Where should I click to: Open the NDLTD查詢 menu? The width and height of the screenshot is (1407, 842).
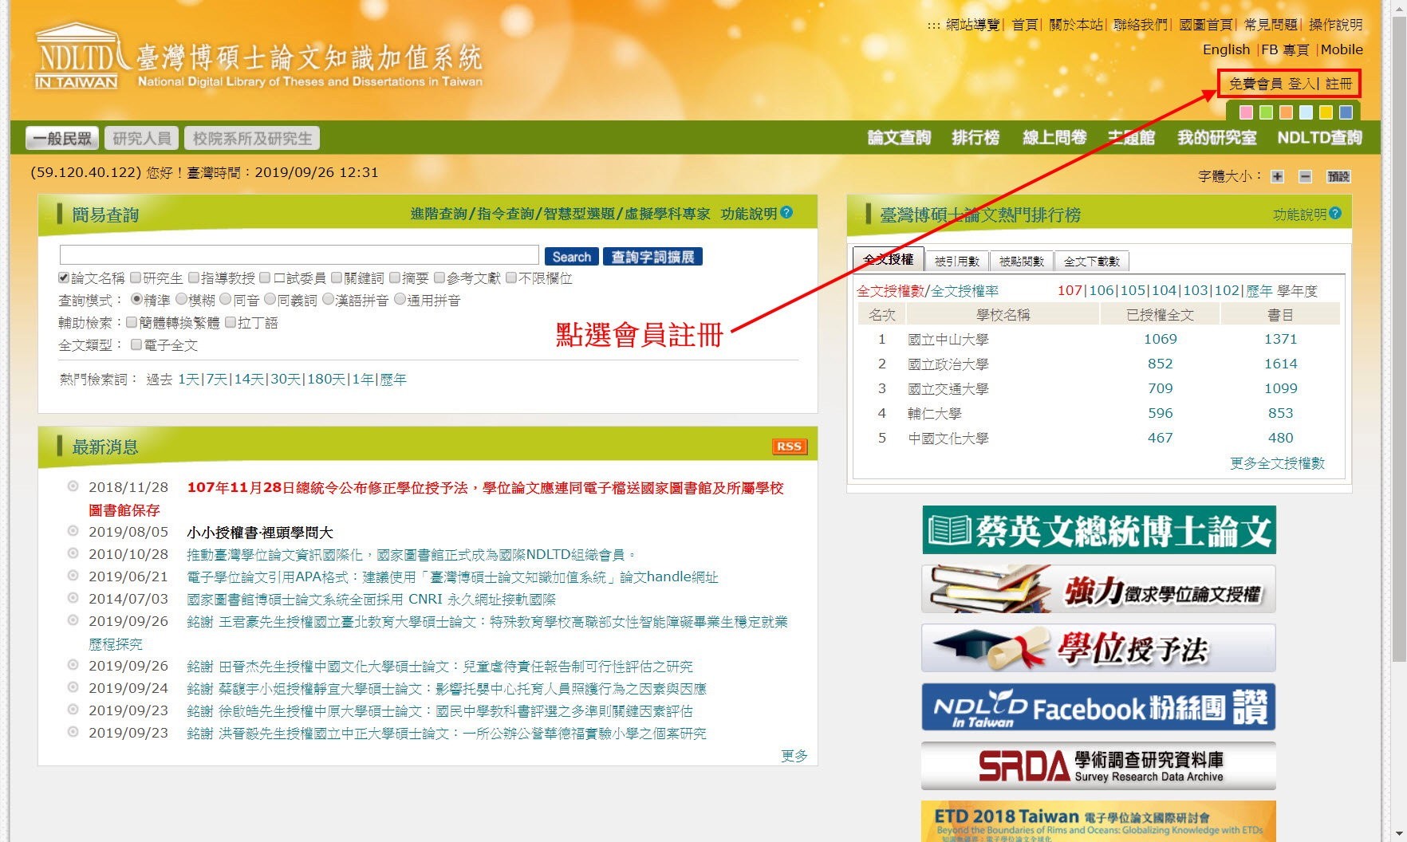pyautogui.click(x=1319, y=138)
